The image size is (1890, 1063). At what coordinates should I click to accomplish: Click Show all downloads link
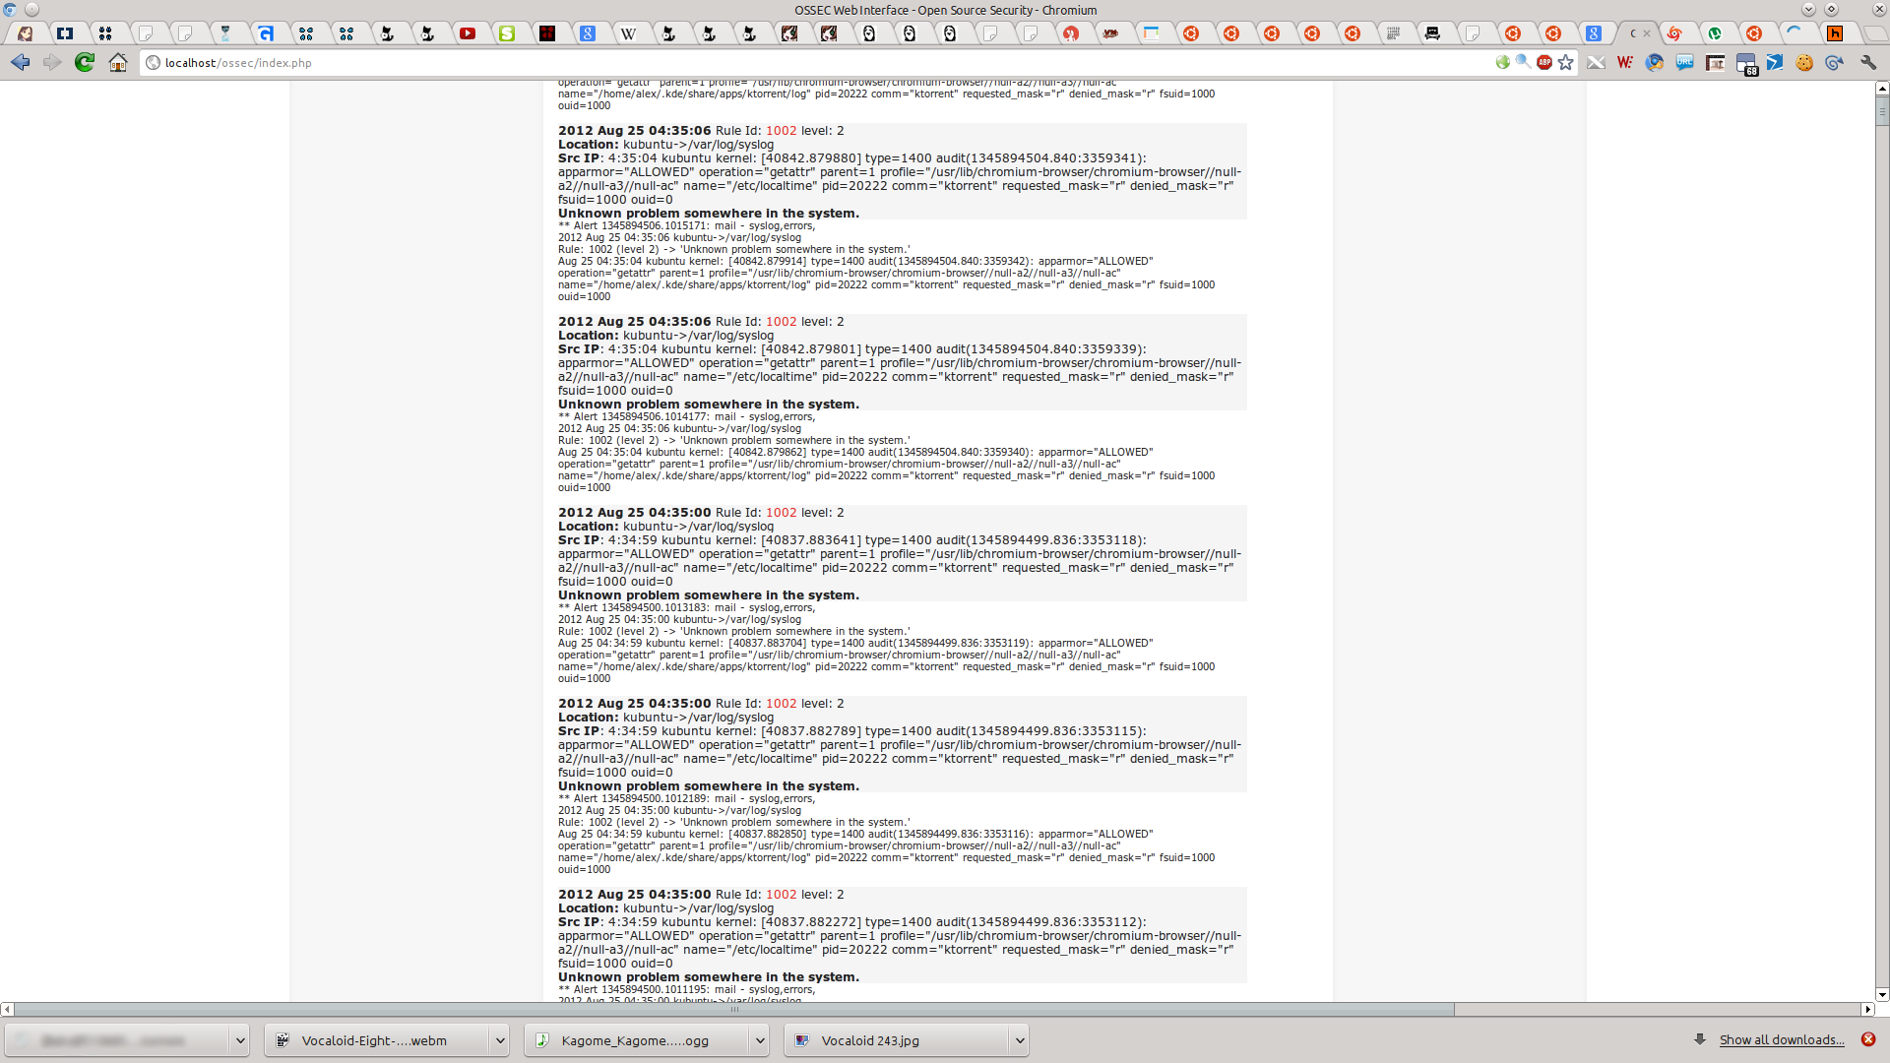[x=1781, y=1039]
